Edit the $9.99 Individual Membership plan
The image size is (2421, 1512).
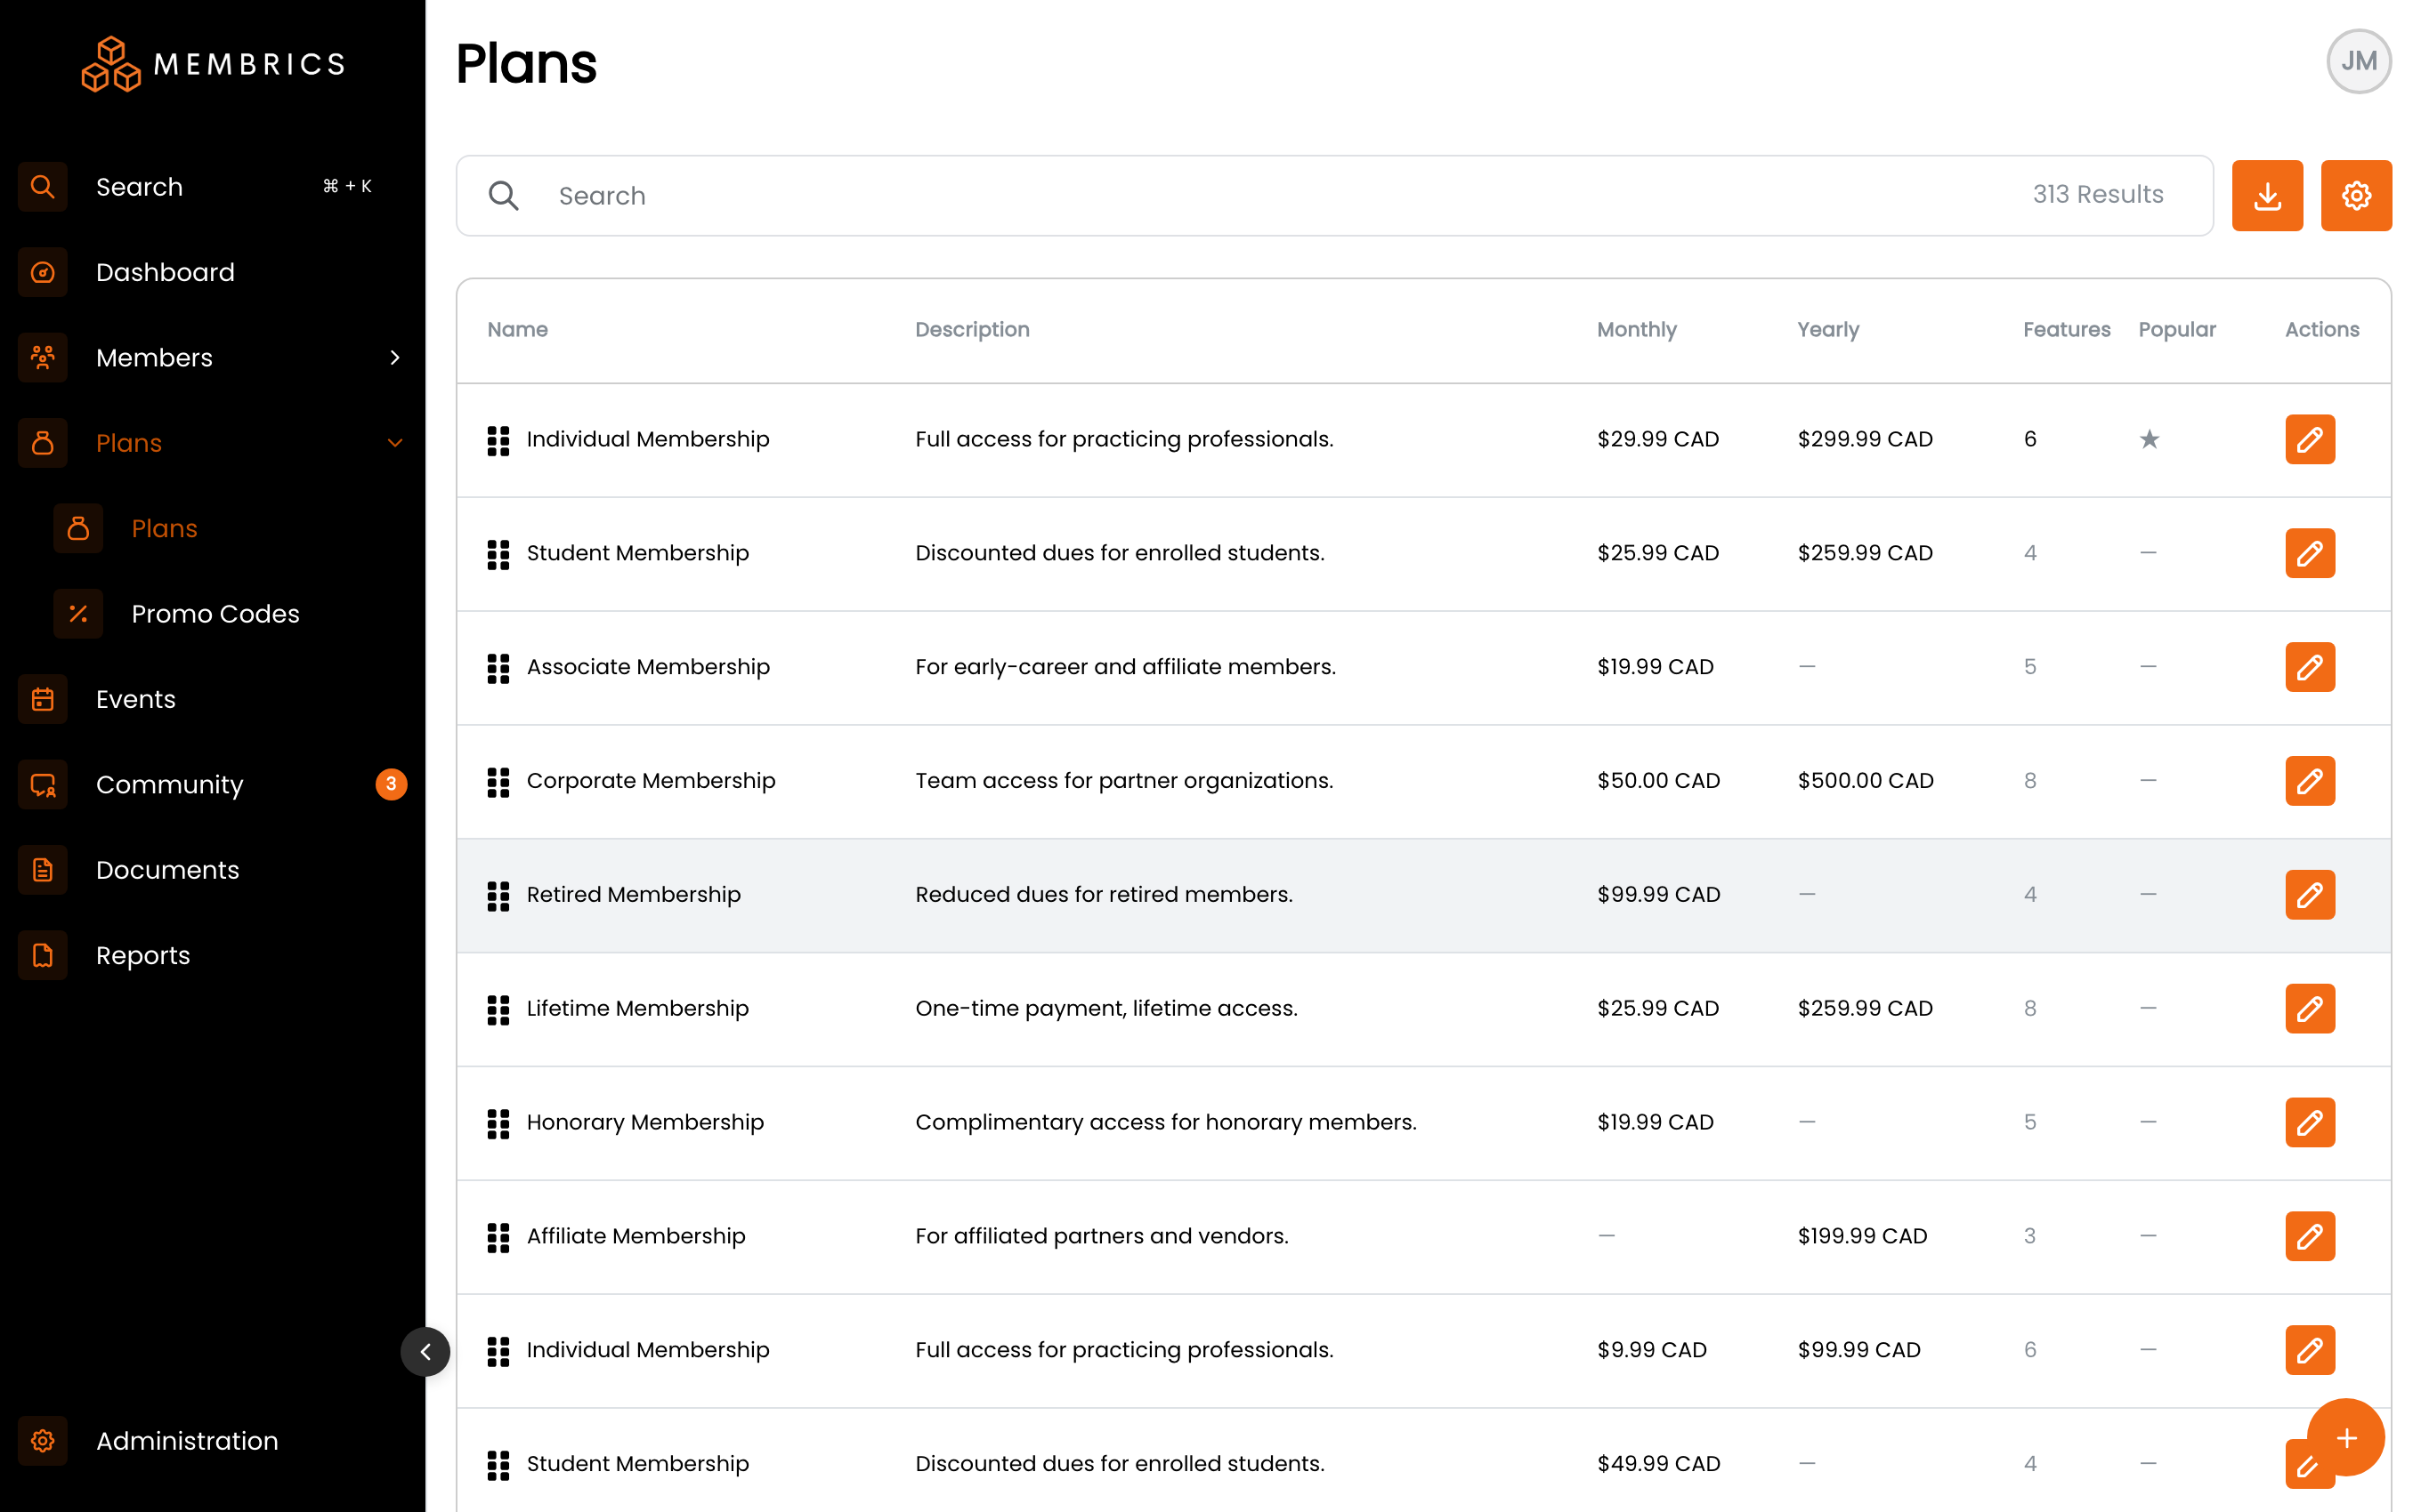point(2310,1350)
